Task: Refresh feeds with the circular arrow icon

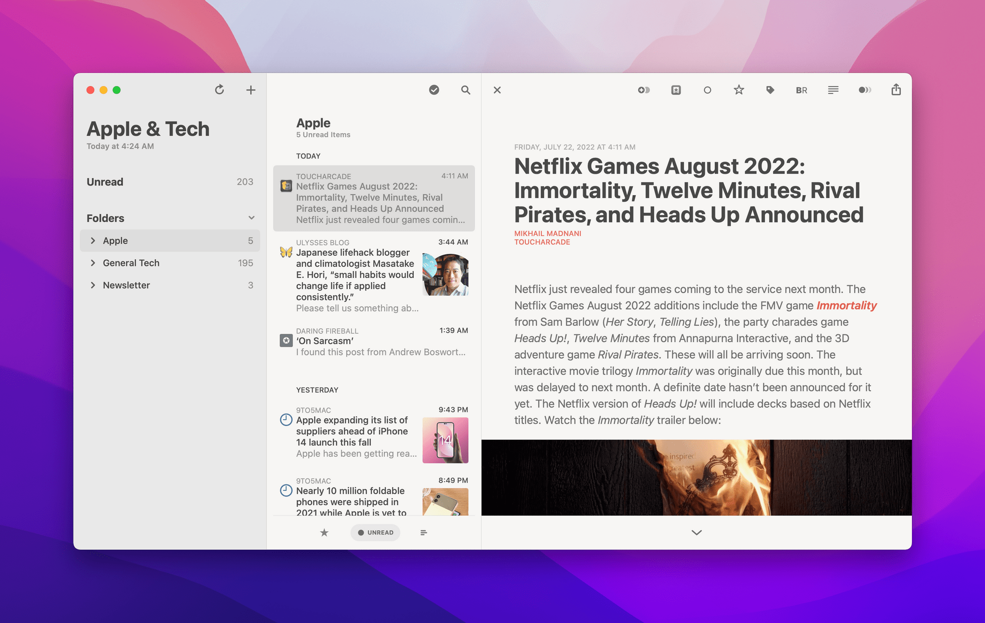Action: point(219,90)
